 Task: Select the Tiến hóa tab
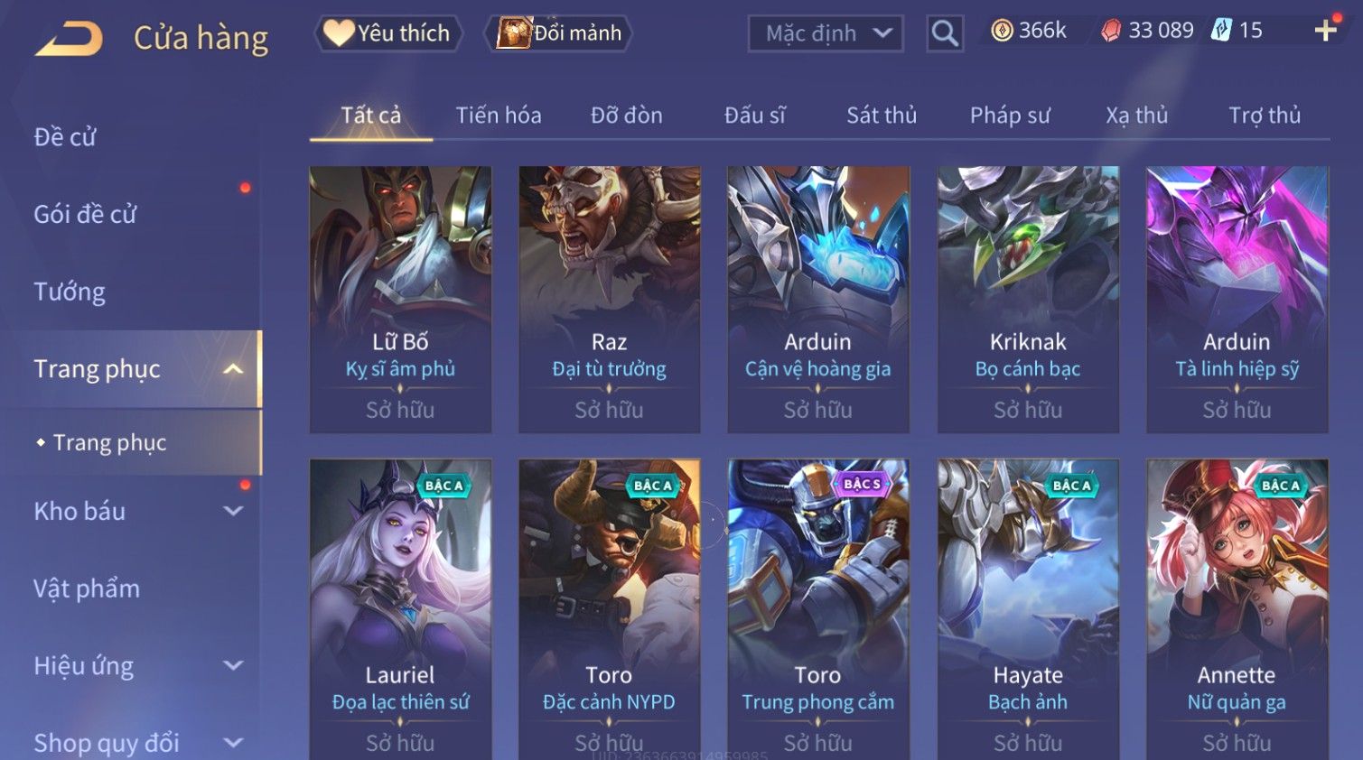[x=499, y=116]
